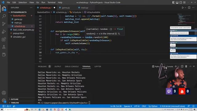Click Ln 58, Col 28 in status bar
The image size is (197, 111).
click(x=116, y=106)
